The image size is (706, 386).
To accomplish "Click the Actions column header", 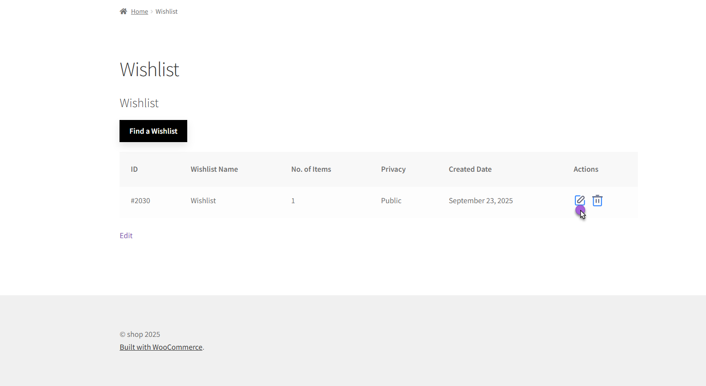I will tap(586, 169).
